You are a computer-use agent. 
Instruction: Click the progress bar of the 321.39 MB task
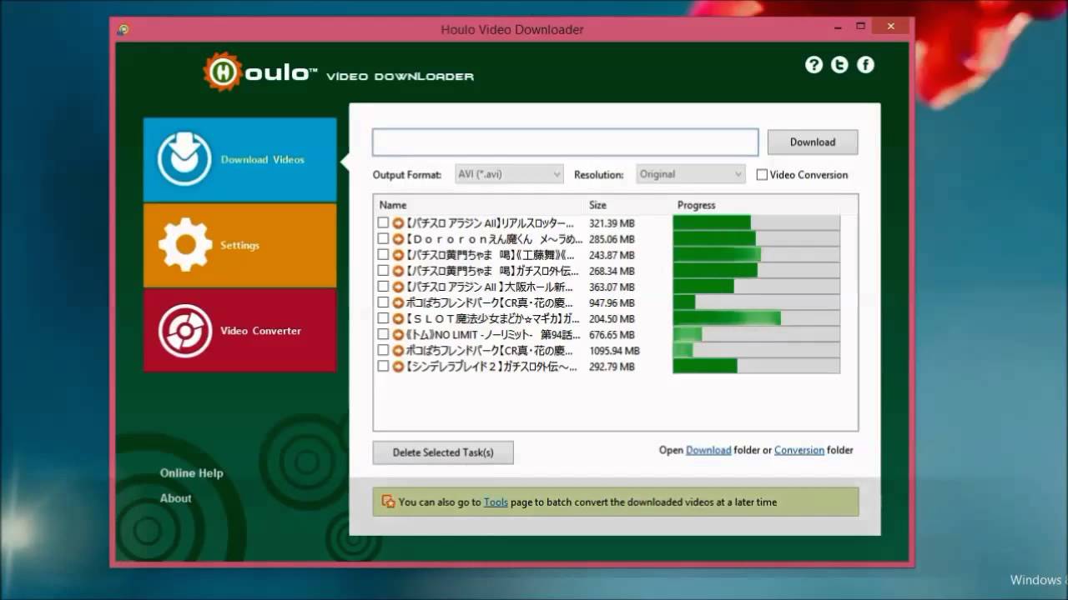(x=756, y=223)
